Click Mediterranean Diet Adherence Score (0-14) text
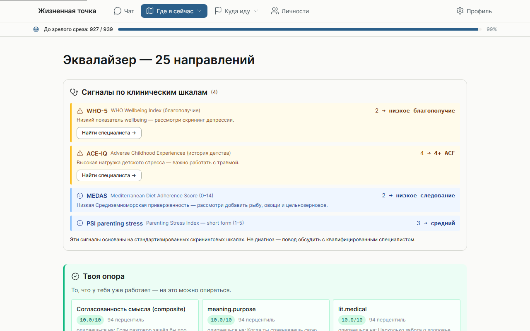The width and height of the screenshot is (530, 331). tap(162, 195)
